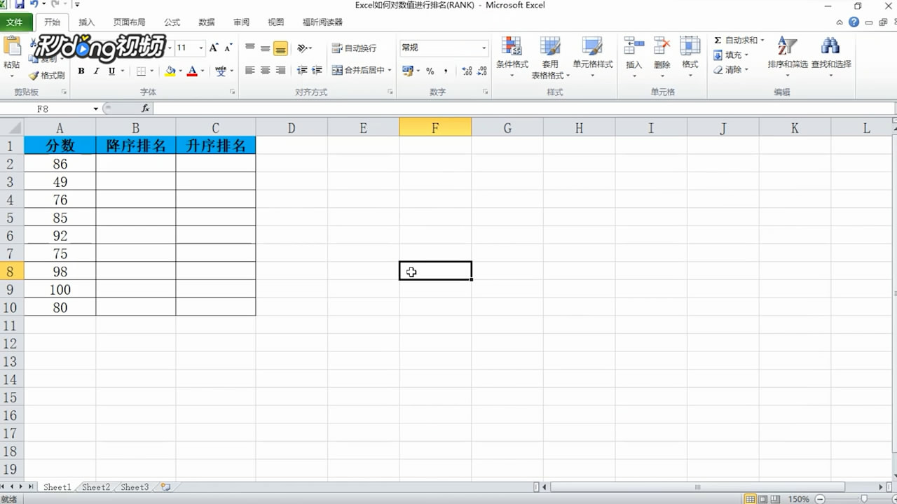Apply the red font color A
The height and width of the screenshot is (504, 897).
pyautogui.click(x=192, y=71)
